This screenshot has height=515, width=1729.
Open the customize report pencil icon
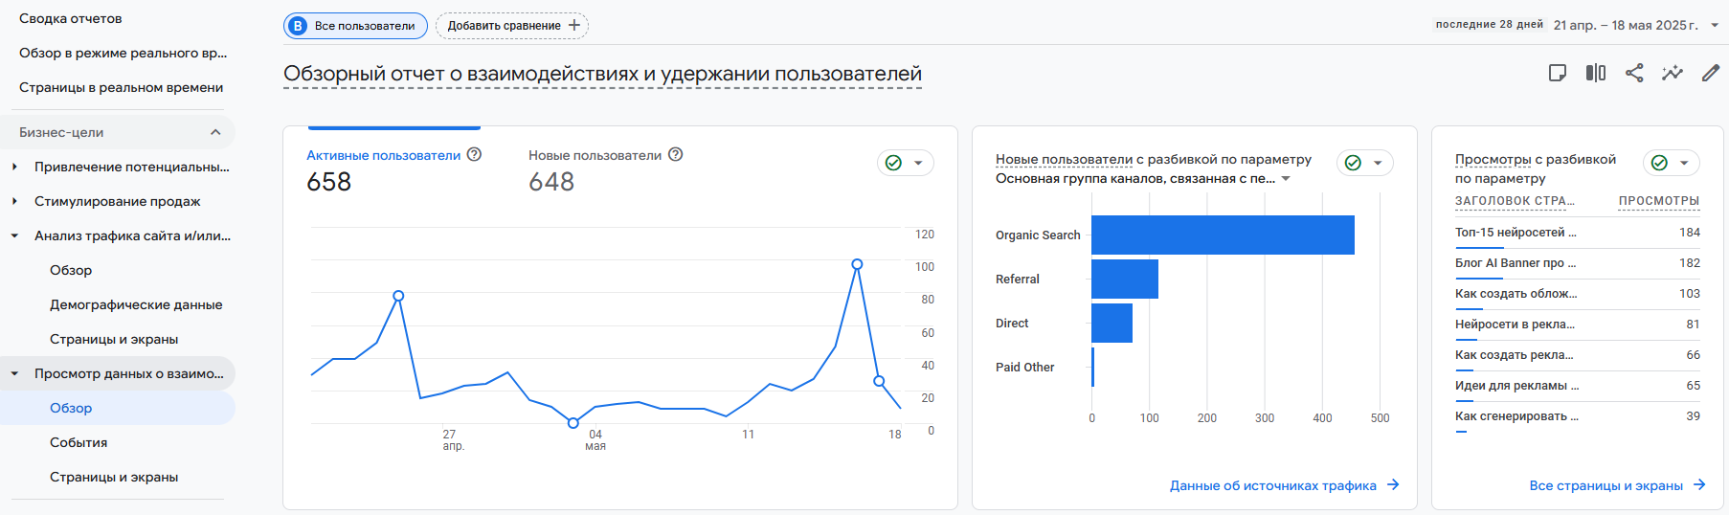coord(1710,73)
